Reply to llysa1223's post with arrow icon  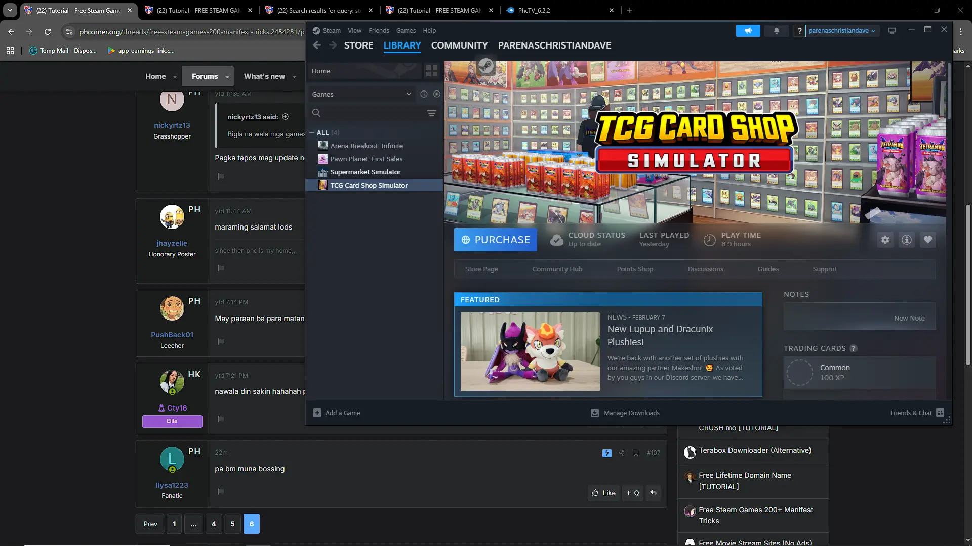click(654, 493)
